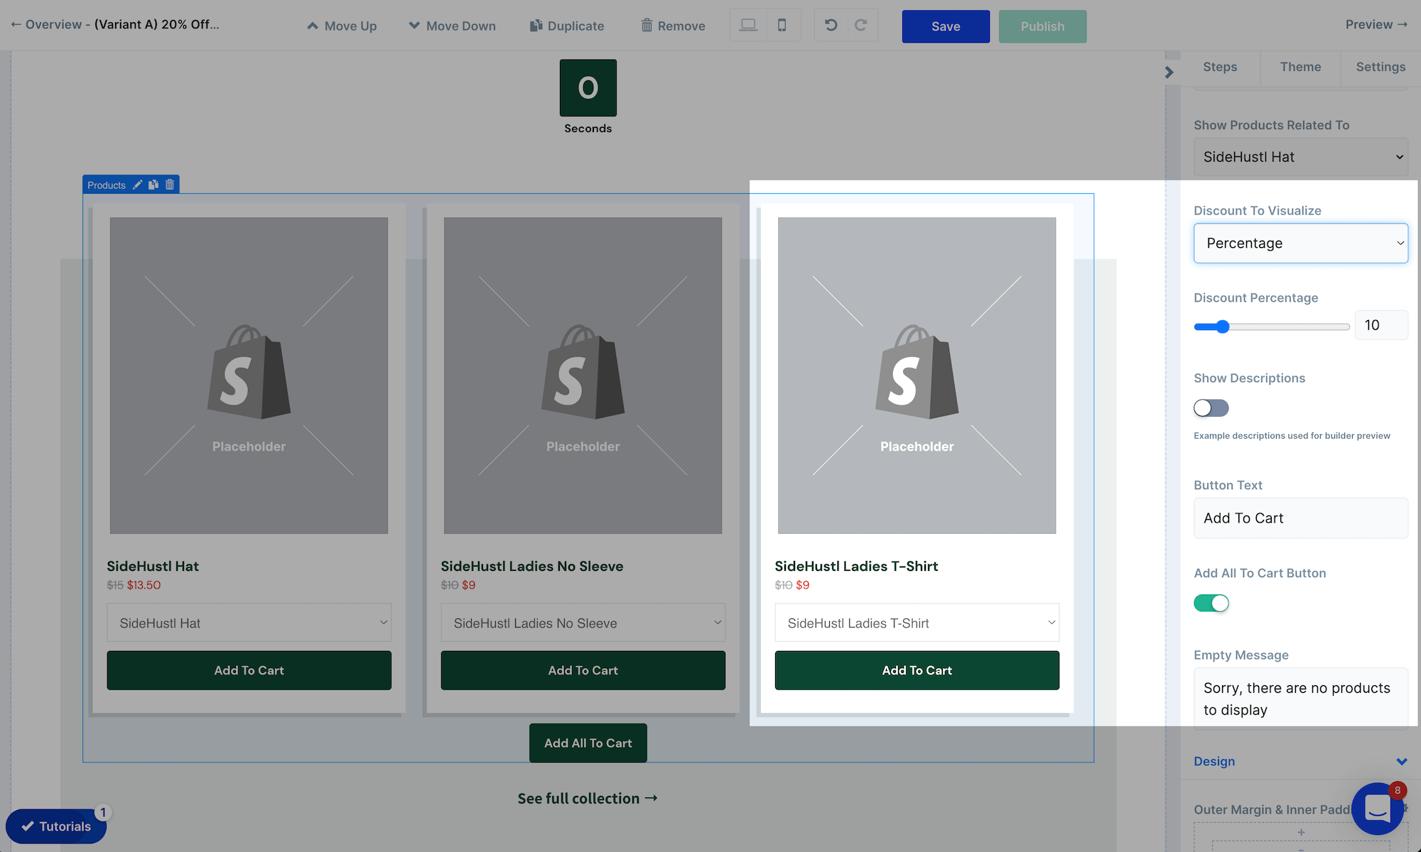Screen dimensions: 1421x852
Task: Collapse sidebar with right chevron icon
Action: click(1169, 72)
